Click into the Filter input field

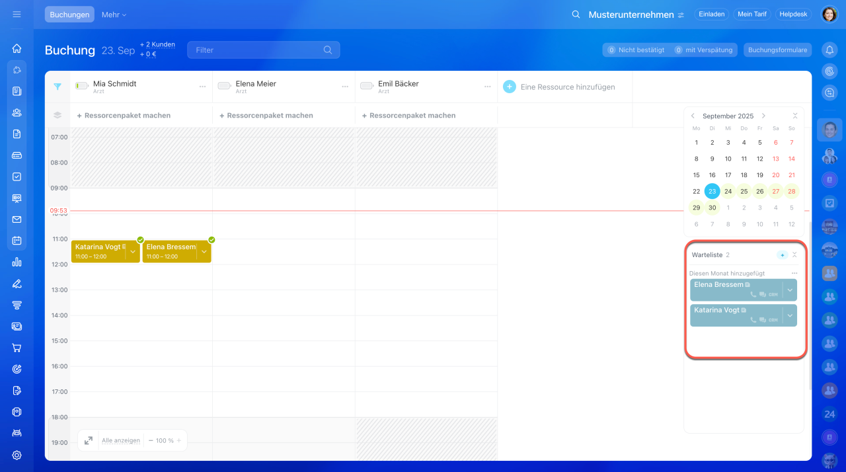[x=263, y=50]
